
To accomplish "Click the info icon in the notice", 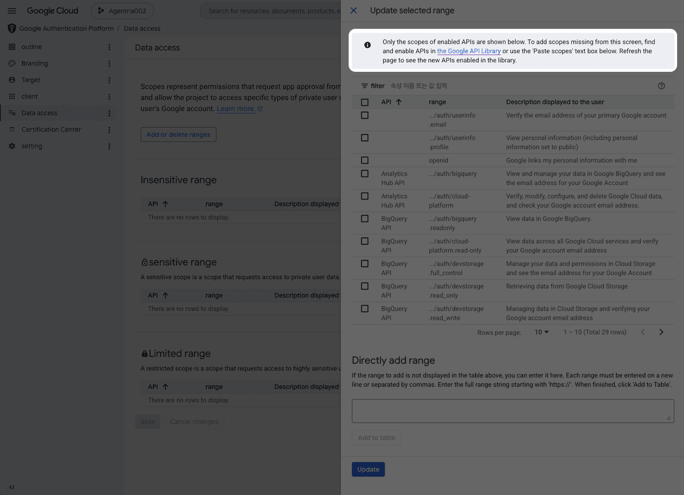I will [367, 45].
